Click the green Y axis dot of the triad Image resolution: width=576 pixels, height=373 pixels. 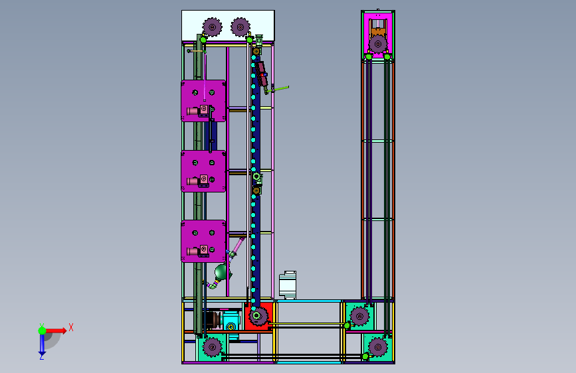43,331
